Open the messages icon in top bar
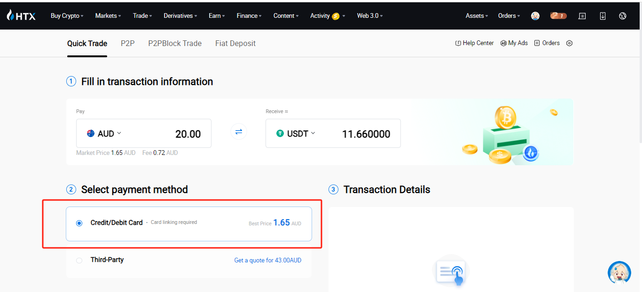The image size is (642, 292). point(582,16)
